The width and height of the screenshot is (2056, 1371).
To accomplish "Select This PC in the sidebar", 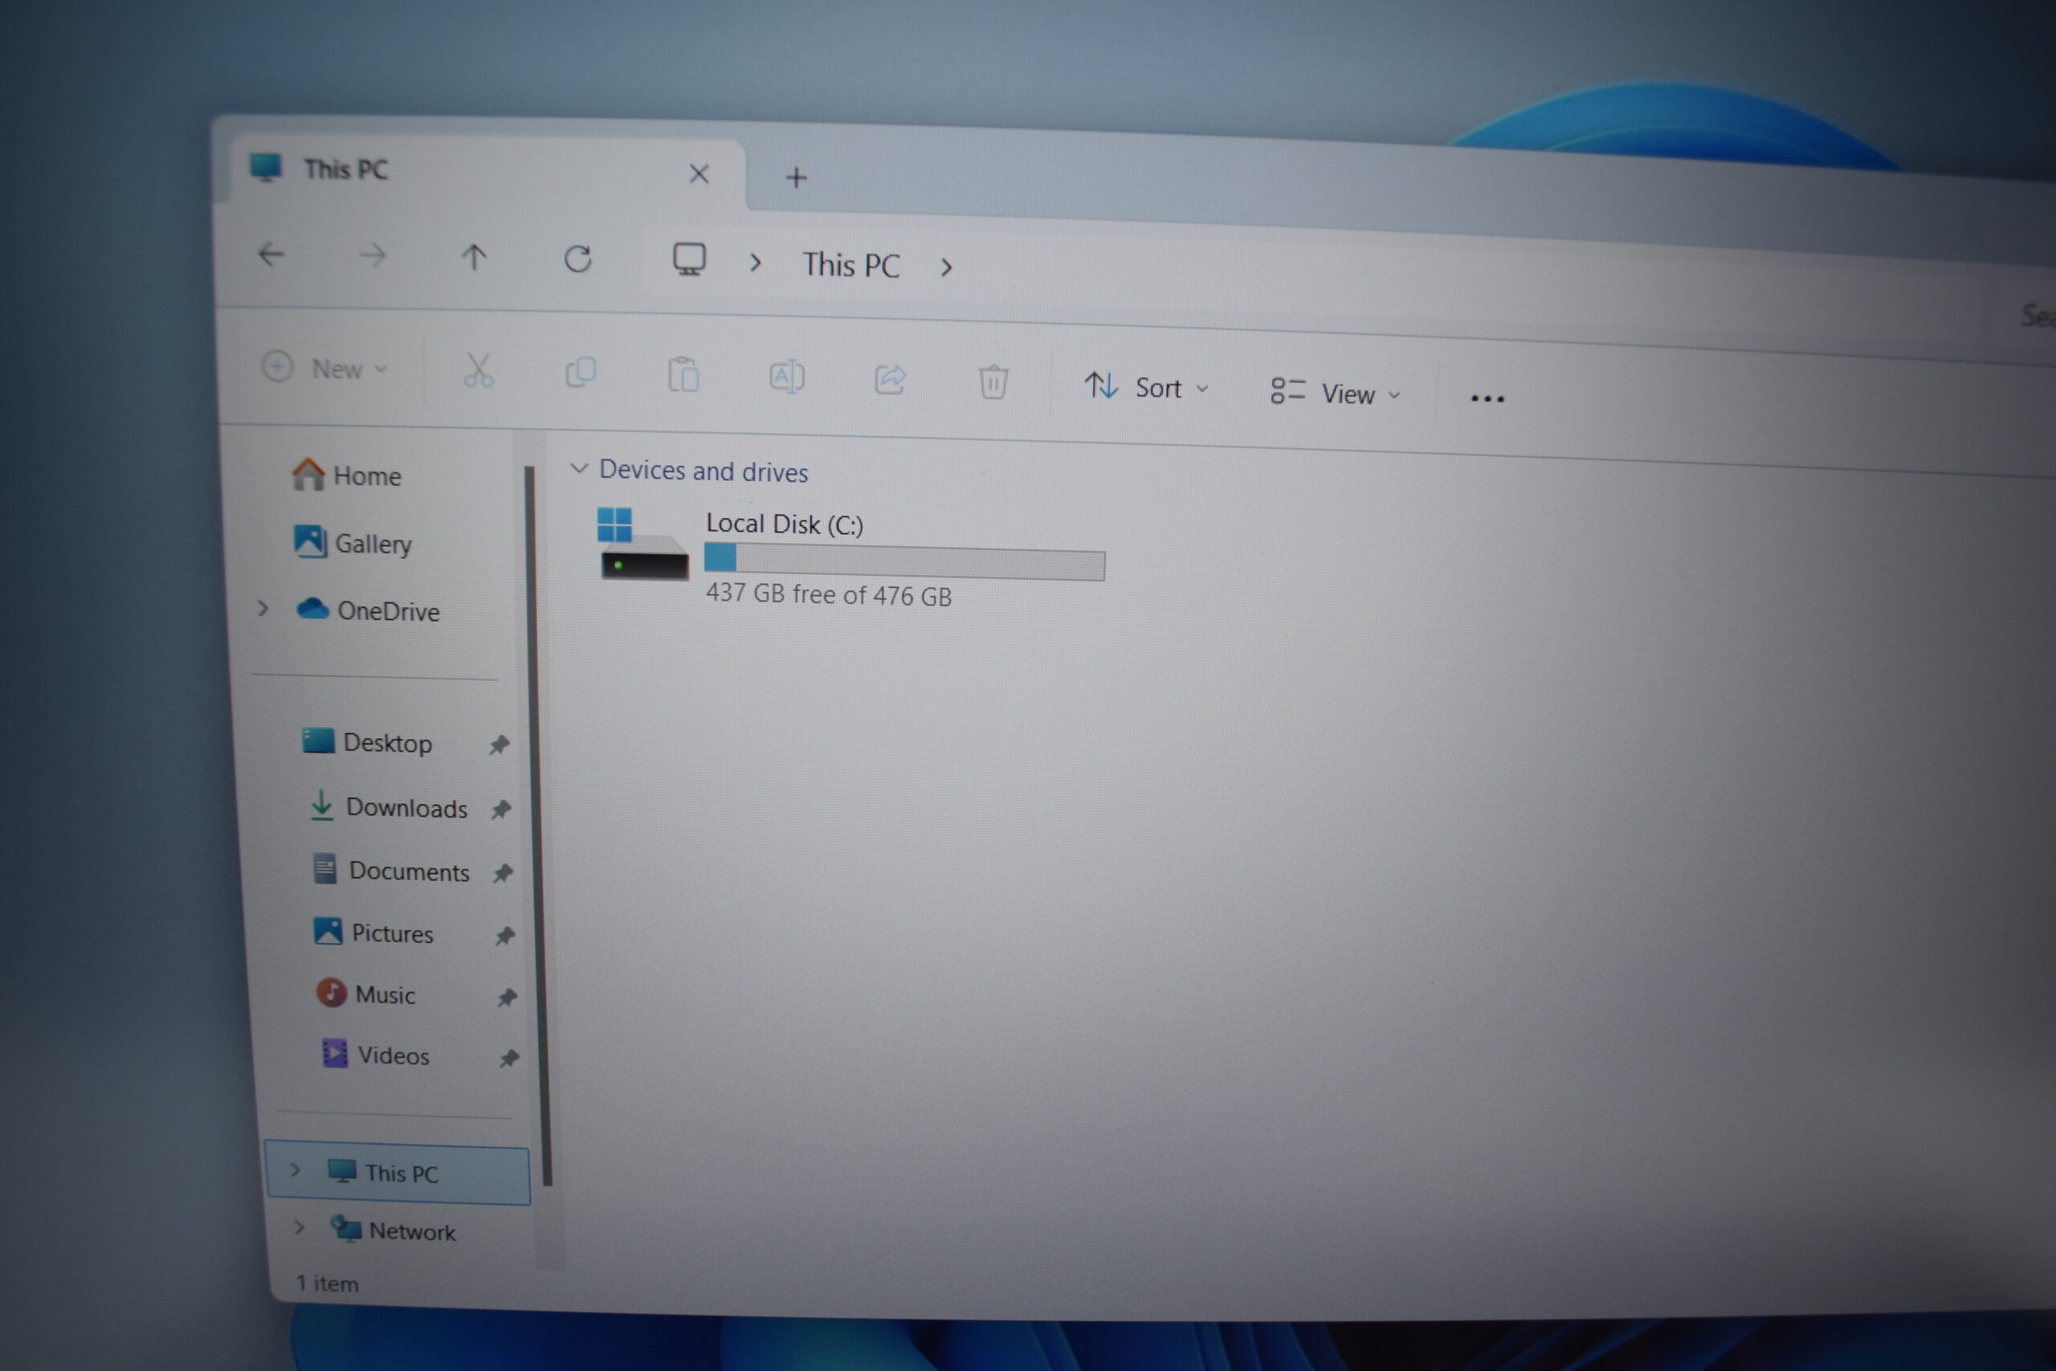I will point(398,1173).
